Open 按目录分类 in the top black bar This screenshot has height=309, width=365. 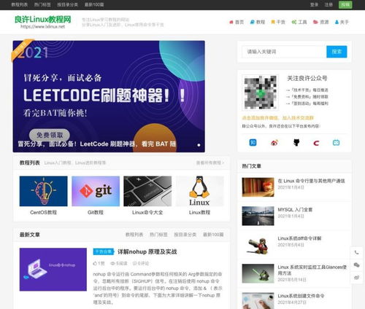coord(67,4)
